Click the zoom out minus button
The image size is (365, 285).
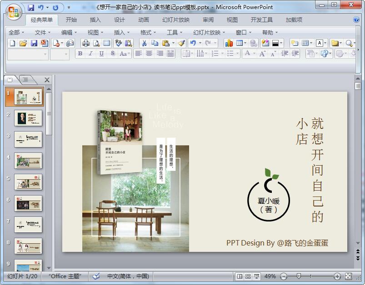284,276
